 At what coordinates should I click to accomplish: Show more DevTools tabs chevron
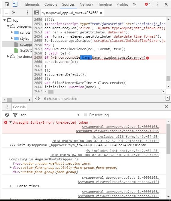(x=134, y=4)
